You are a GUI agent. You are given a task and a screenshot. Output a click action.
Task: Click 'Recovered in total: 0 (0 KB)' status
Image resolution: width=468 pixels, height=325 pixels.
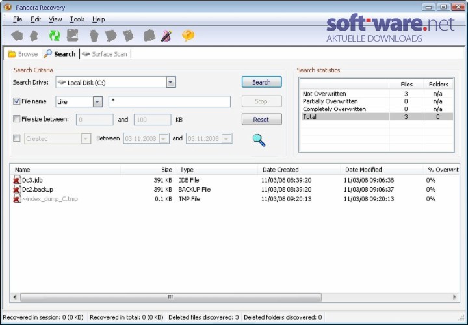127,317
